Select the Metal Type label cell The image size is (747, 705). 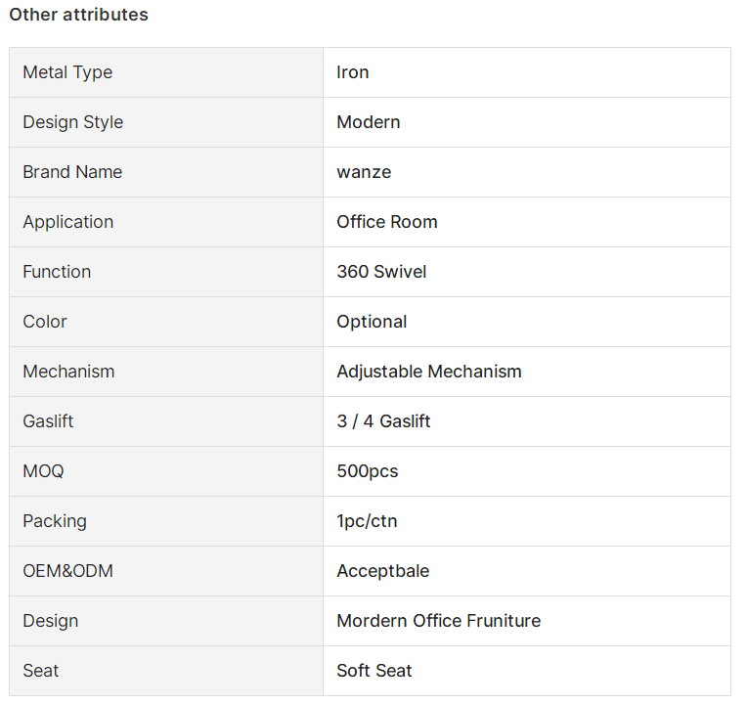pos(166,72)
